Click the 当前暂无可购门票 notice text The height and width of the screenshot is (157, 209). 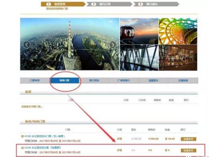[32, 107]
